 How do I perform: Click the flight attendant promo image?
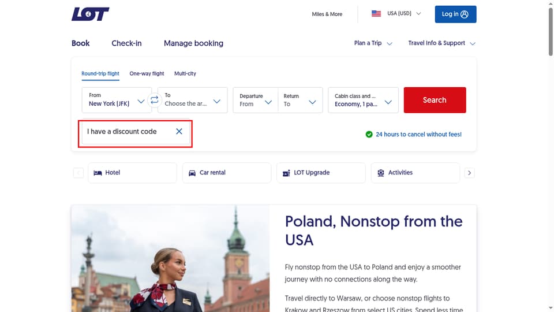170,259
